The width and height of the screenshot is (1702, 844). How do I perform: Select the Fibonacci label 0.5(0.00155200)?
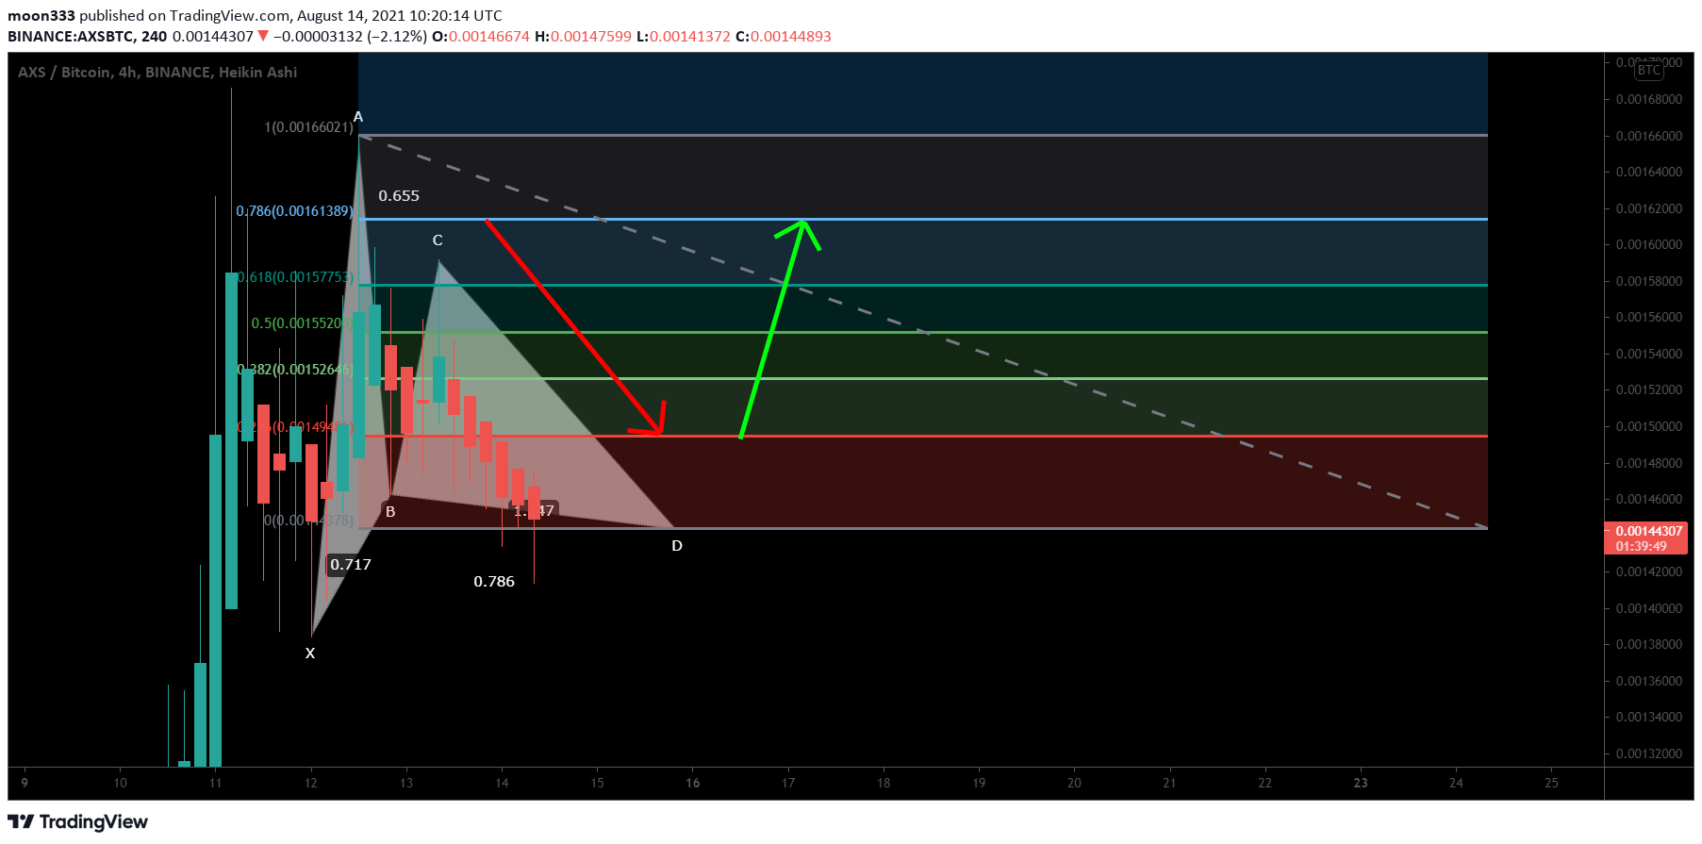302,323
